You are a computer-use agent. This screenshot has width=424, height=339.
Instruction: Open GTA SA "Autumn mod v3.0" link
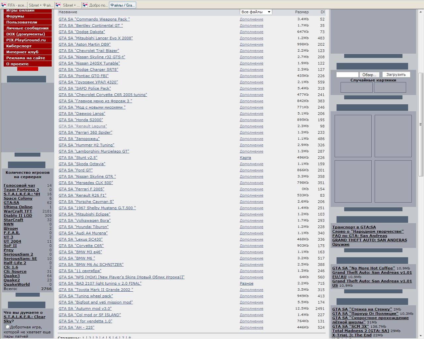85,309
